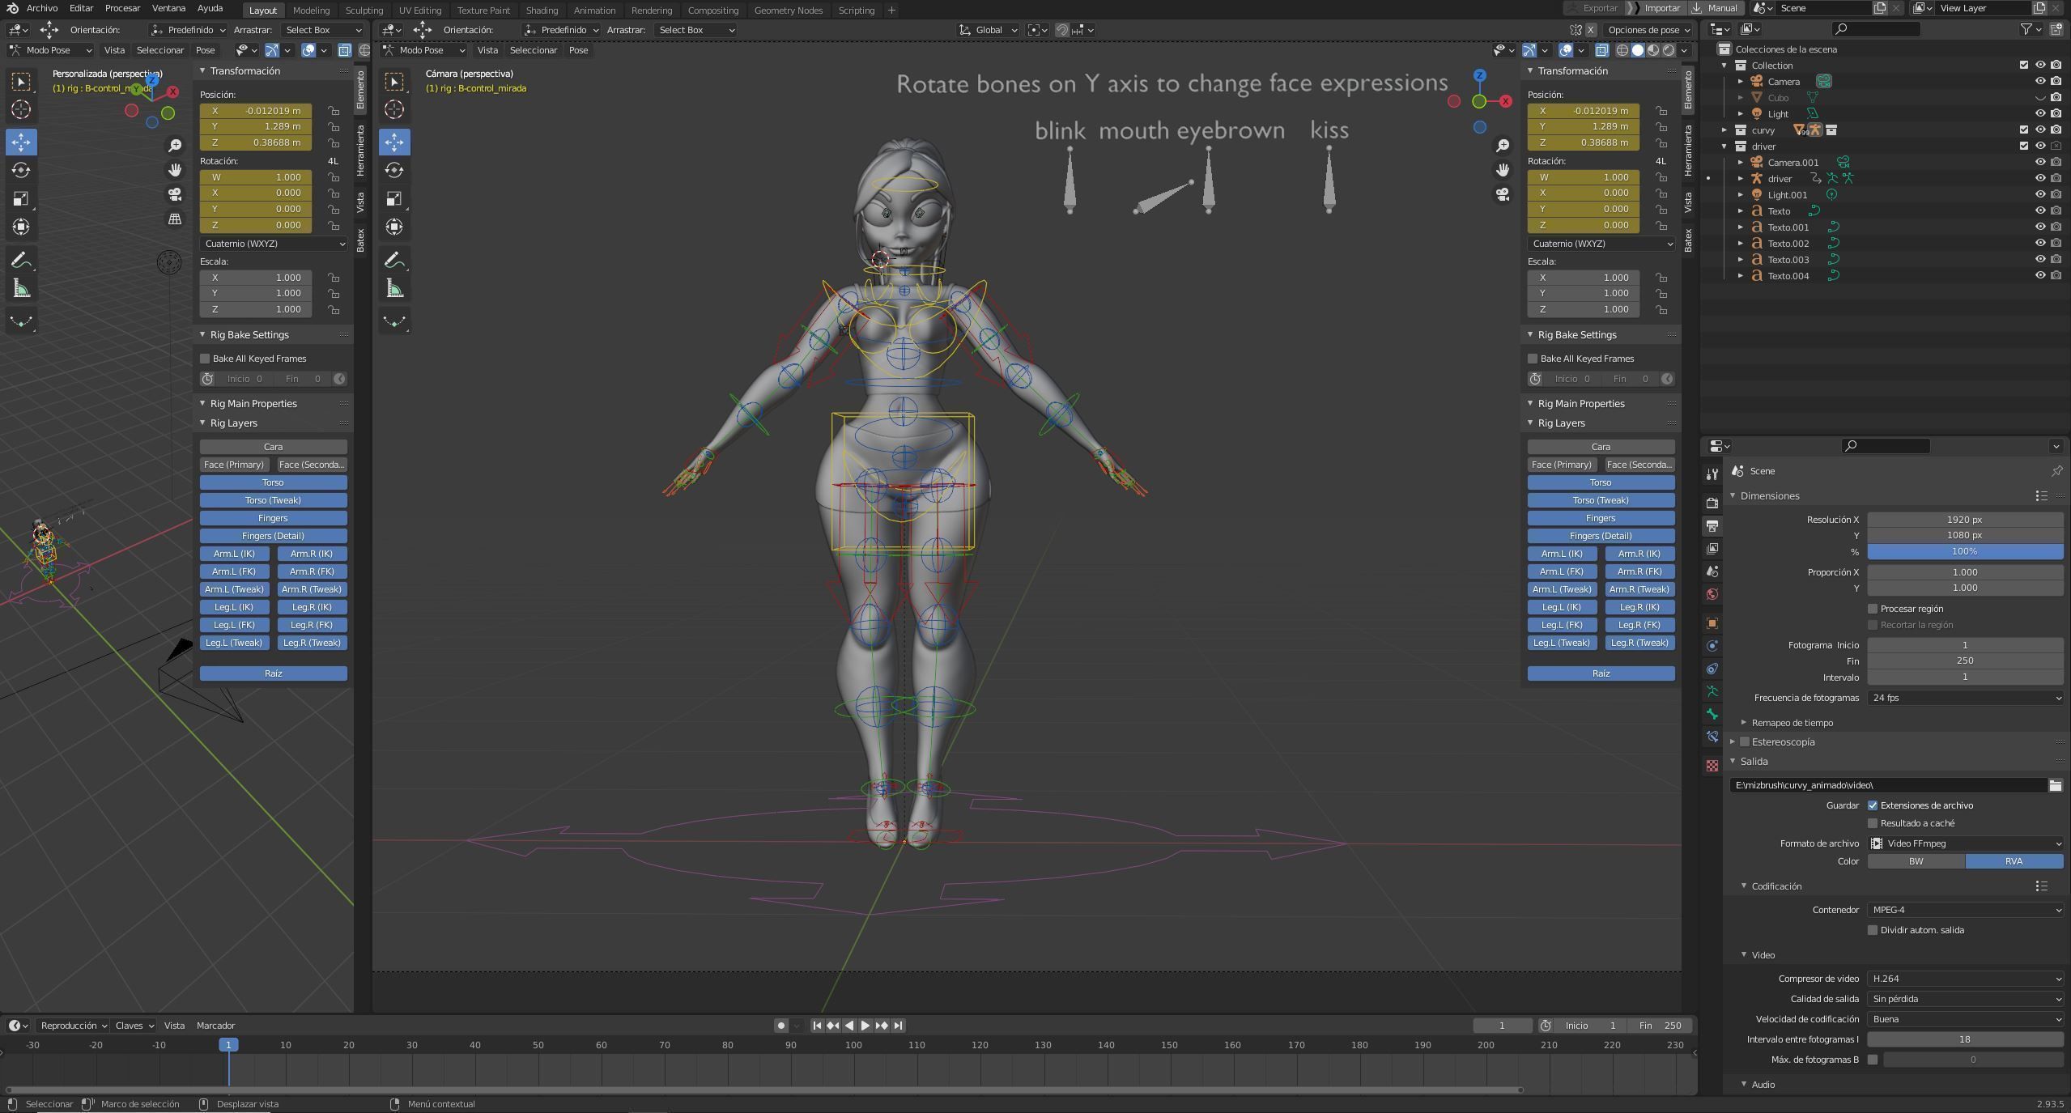
Task: Open the Global transform orientation dropdown
Action: [988, 30]
